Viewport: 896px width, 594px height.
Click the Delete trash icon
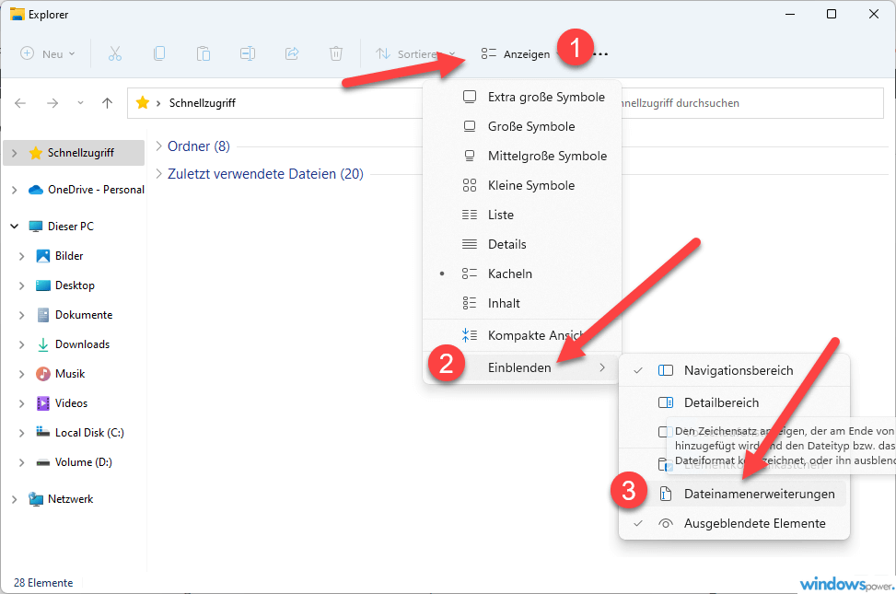[336, 53]
